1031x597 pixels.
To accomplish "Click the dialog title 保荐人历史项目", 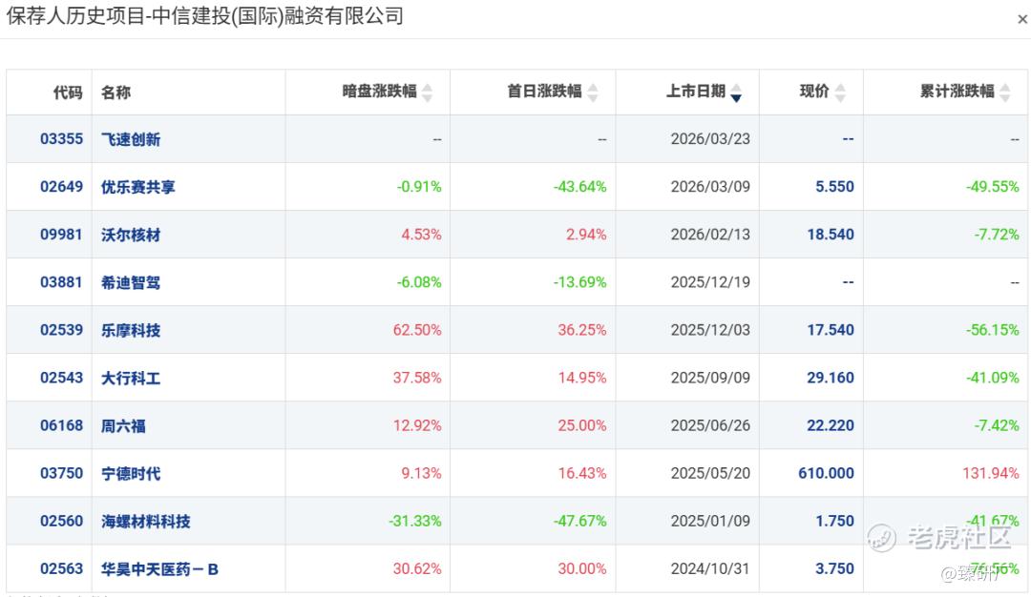I will [x=75, y=15].
